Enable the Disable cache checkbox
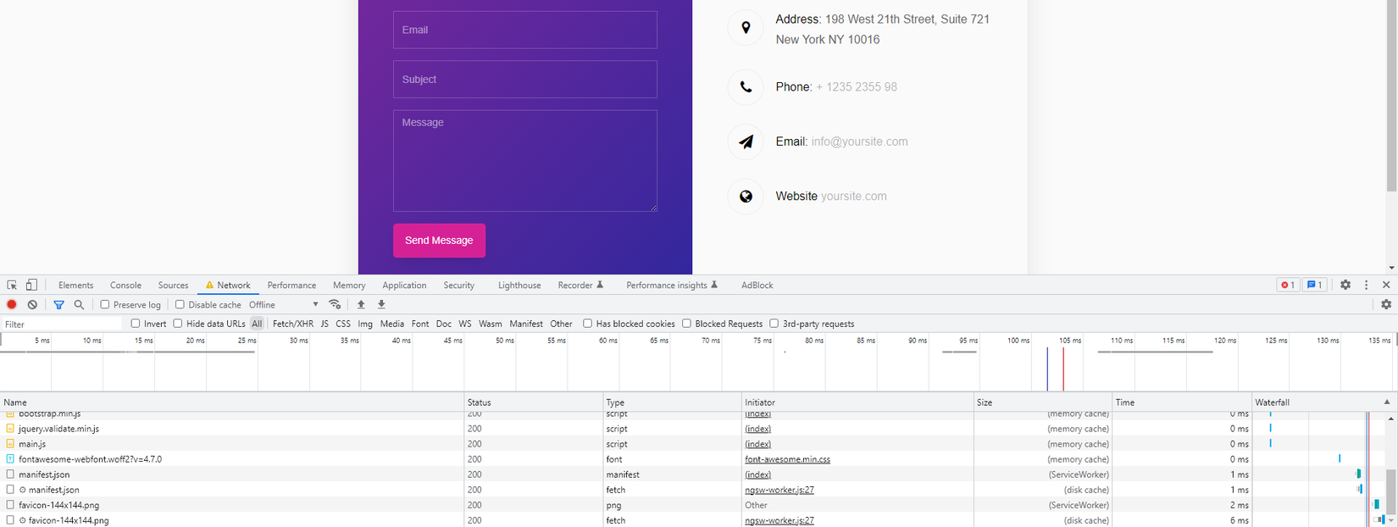 coord(180,305)
